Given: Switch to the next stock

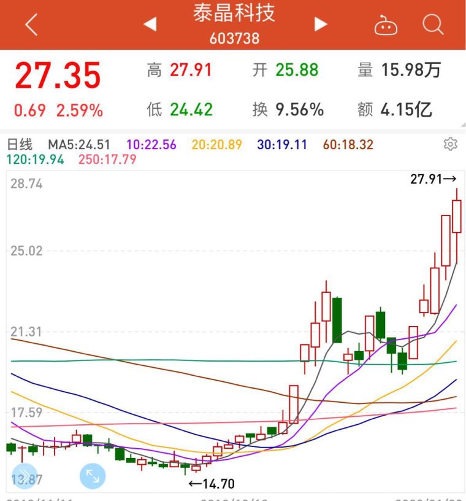Looking at the screenshot, I should pyautogui.click(x=321, y=25).
